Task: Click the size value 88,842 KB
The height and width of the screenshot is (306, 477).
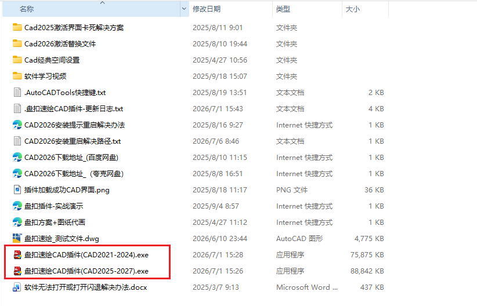Action: point(367,271)
